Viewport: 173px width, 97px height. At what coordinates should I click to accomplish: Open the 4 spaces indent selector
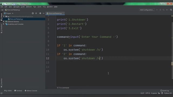click(x=154, y=93)
